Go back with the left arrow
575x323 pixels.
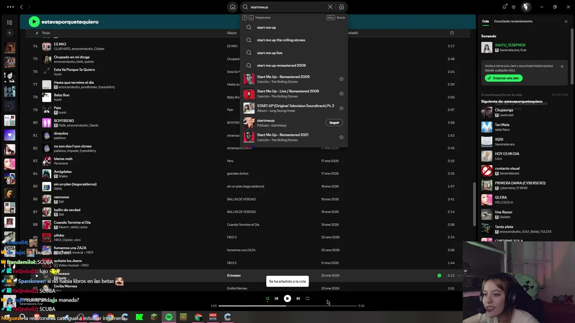click(21, 7)
